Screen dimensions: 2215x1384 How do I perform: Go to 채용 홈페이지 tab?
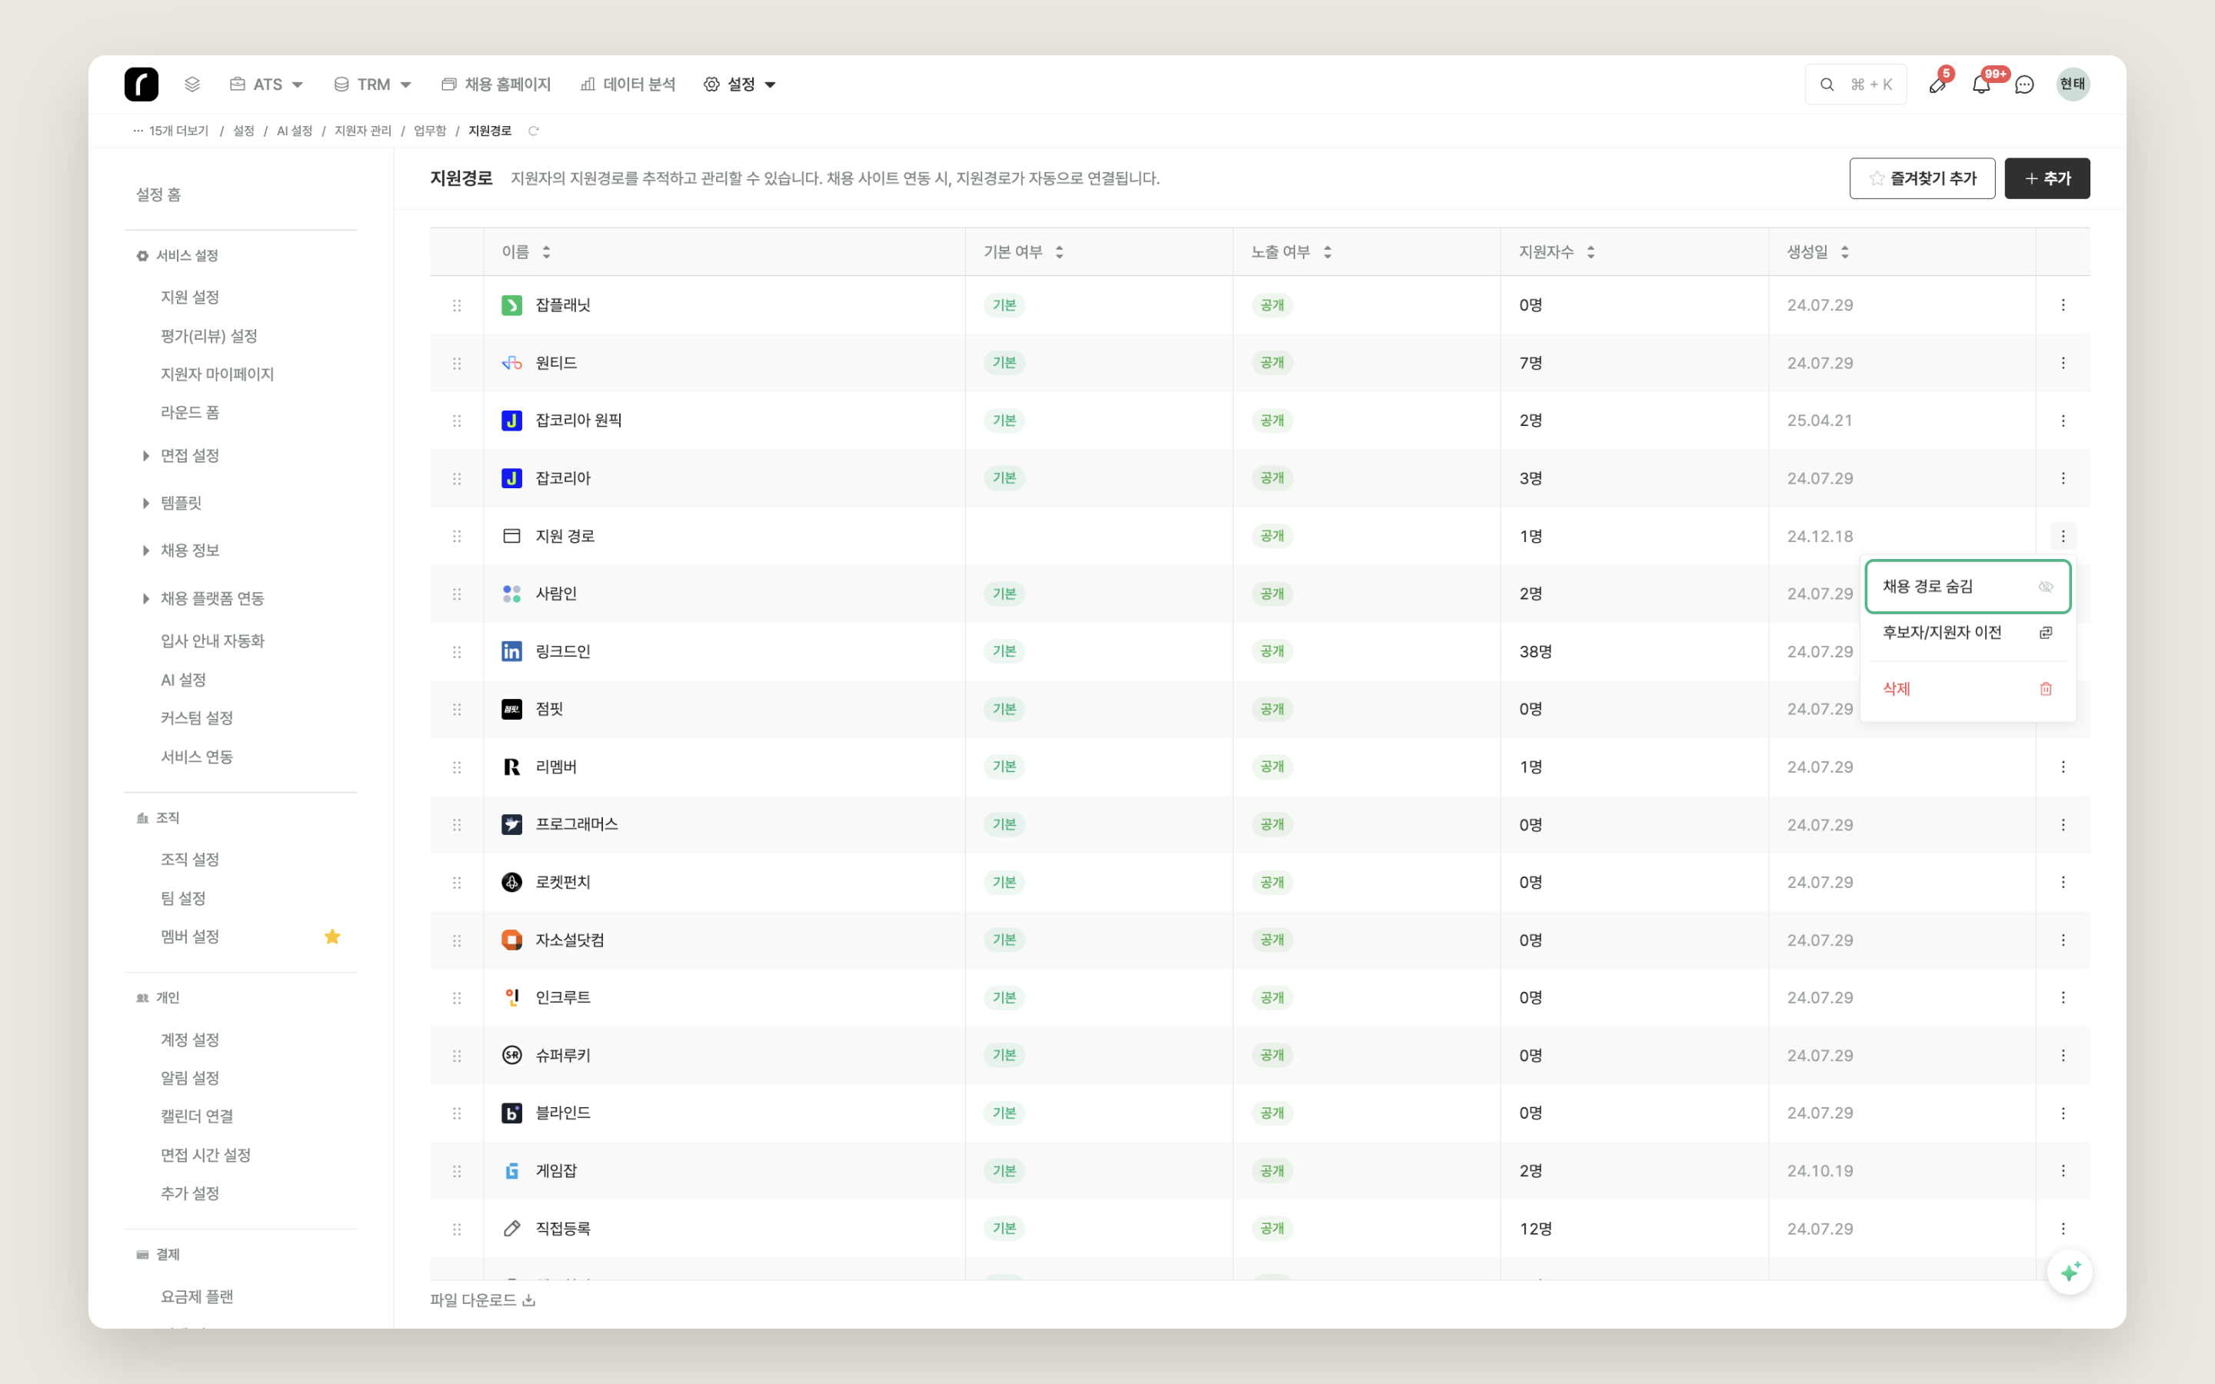pos(496,85)
